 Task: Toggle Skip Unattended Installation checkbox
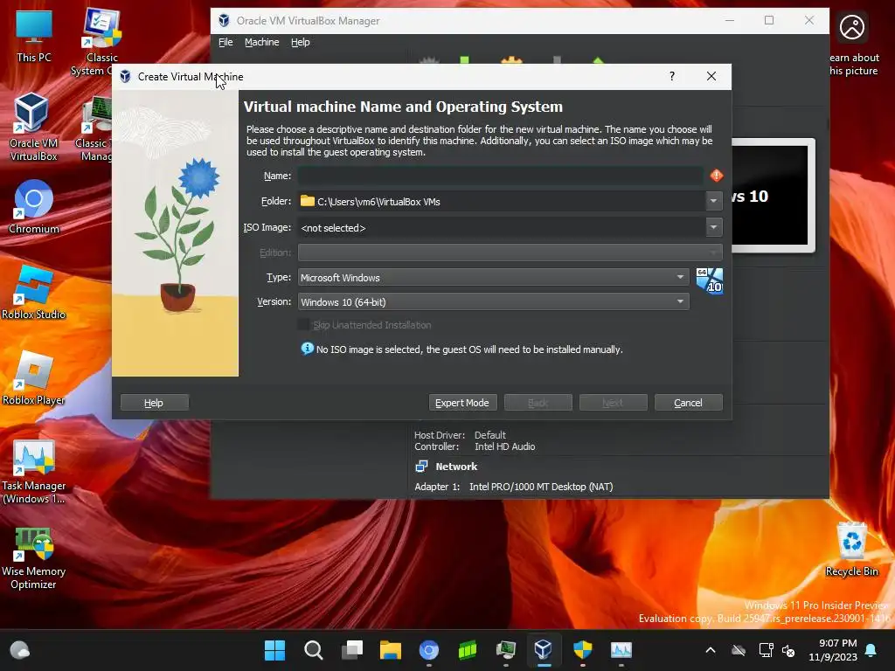point(304,325)
